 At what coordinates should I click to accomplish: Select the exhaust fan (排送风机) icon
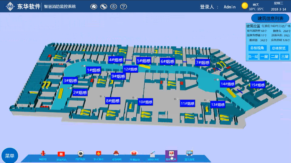click(x=61, y=155)
